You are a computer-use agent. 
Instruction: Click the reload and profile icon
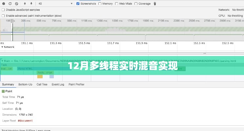pyautogui.click(x=10, y=4)
